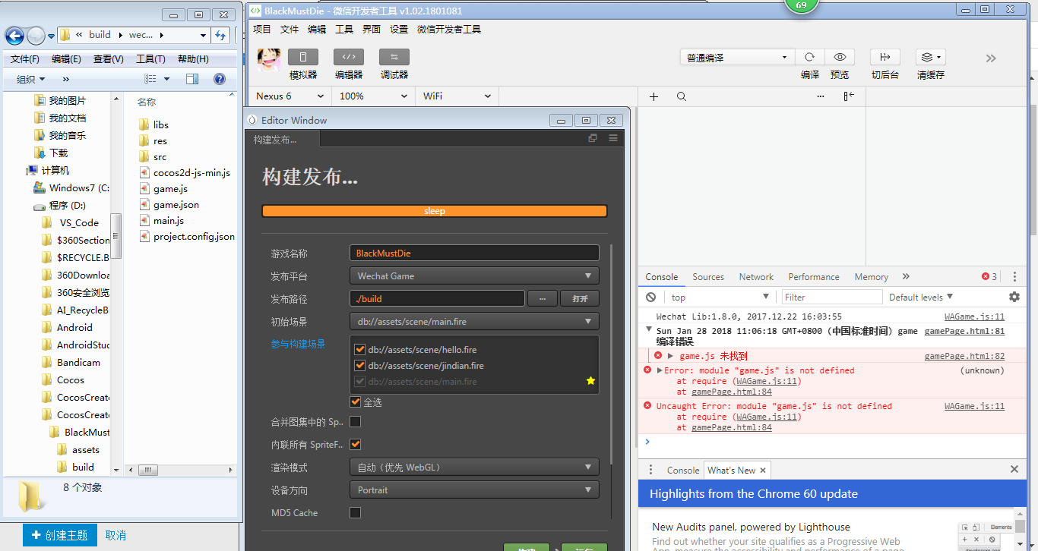The width and height of the screenshot is (1038, 551).
Task: Toggle the 调试器 debugger panel button
Action: pos(394,57)
